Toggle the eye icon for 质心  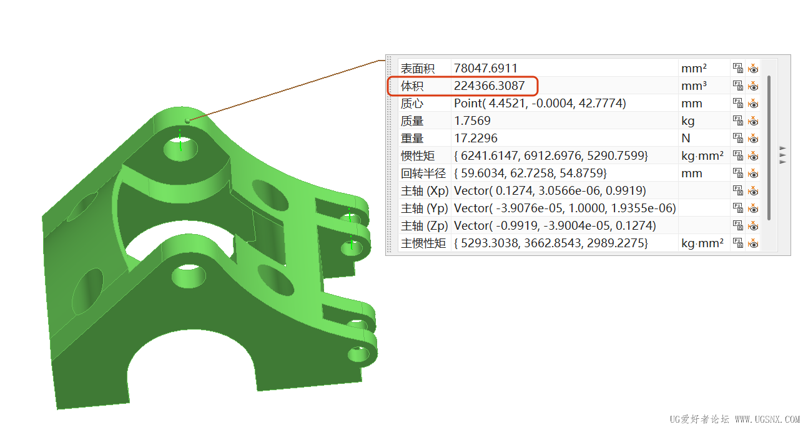[753, 103]
